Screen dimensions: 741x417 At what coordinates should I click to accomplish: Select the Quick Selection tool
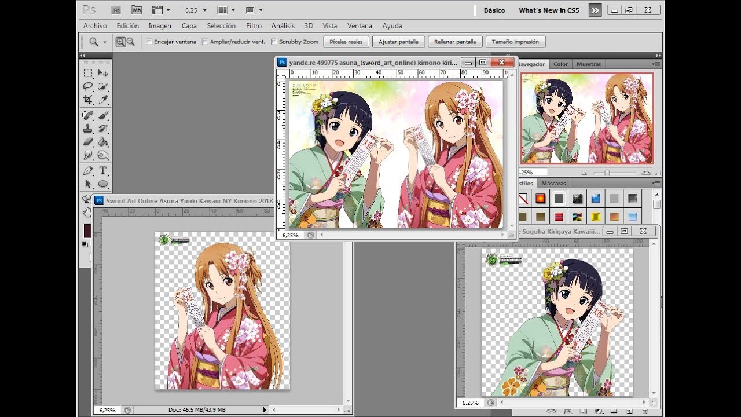click(103, 86)
